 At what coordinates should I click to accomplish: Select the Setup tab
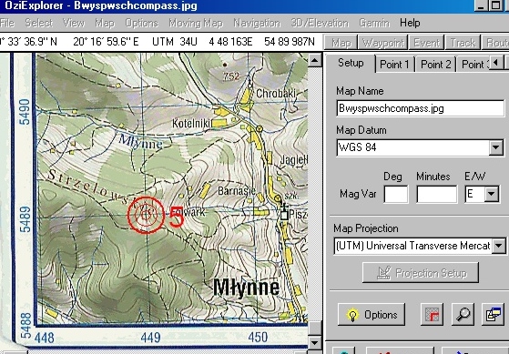coord(351,63)
